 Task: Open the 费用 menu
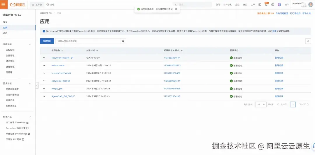click(x=218, y=5)
